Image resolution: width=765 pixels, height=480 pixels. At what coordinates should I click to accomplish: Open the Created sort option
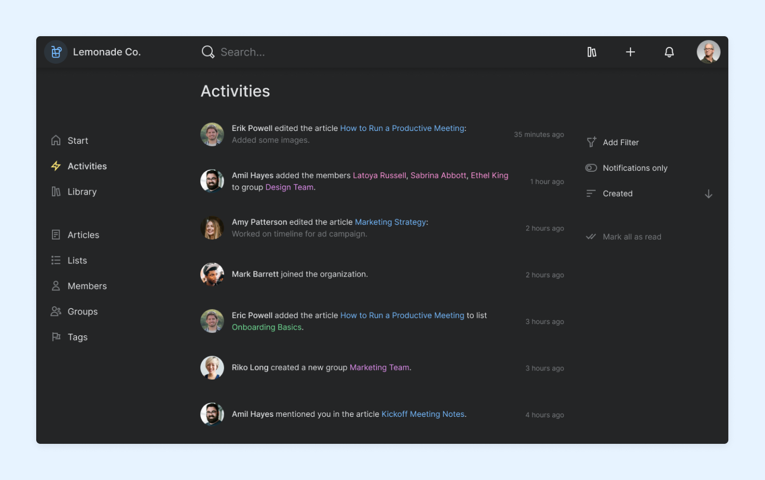click(618, 194)
